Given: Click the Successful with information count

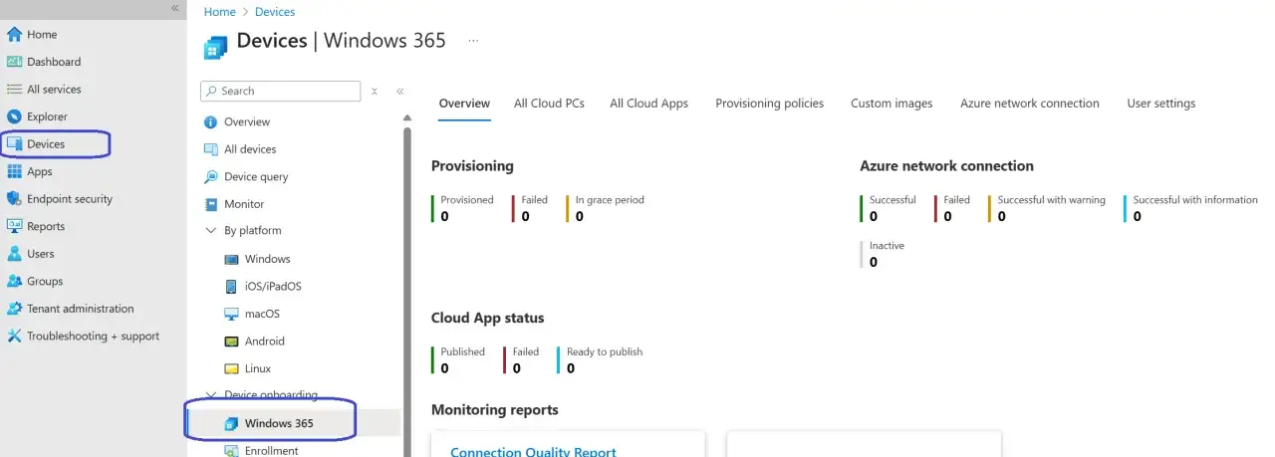Looking at the screenshot, I should 1137,216.
